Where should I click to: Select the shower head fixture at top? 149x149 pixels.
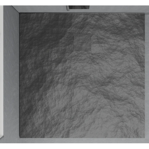[79, 7]
